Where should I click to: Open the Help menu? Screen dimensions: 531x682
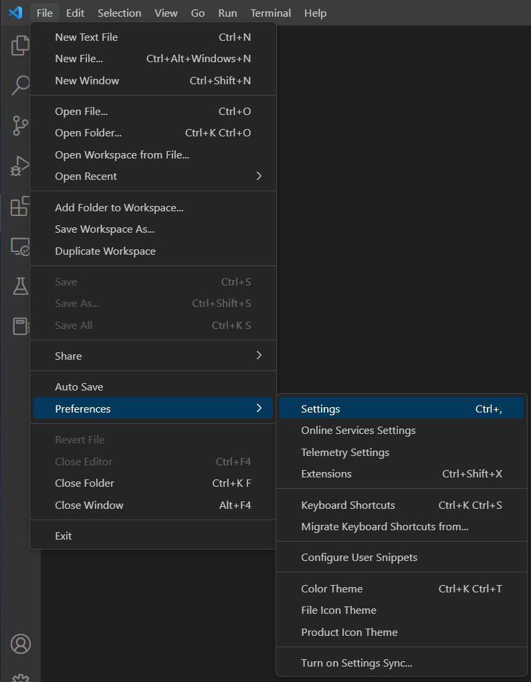click(x=315, y=13)
